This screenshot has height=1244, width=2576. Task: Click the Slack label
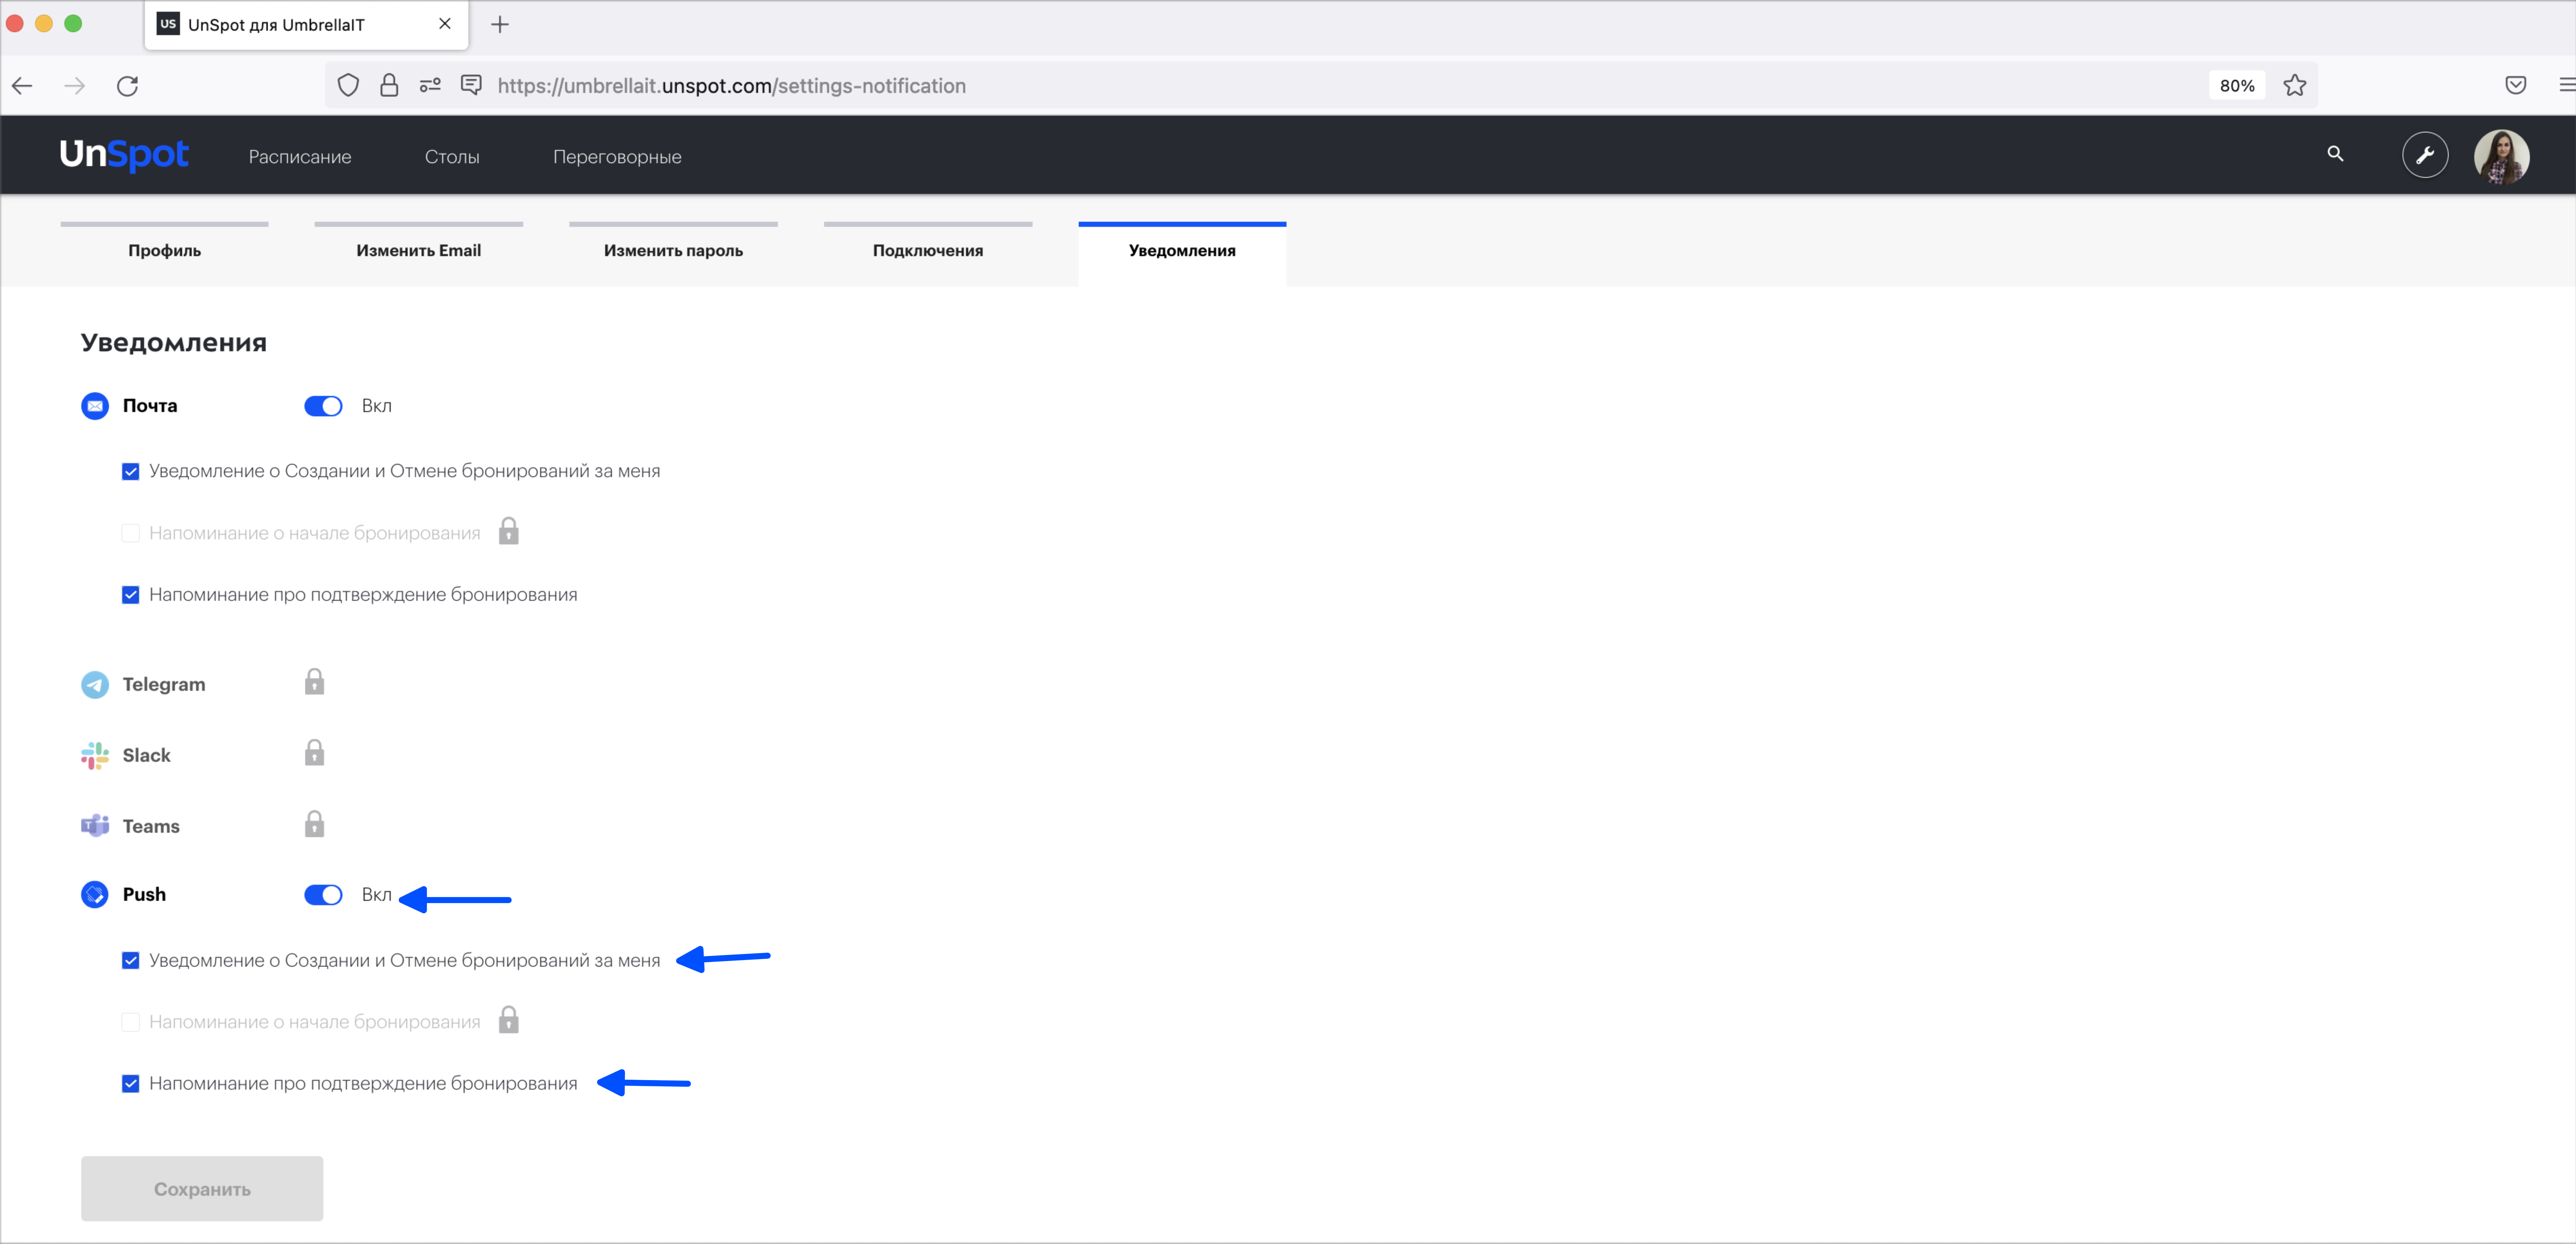[x=147, y=756]
